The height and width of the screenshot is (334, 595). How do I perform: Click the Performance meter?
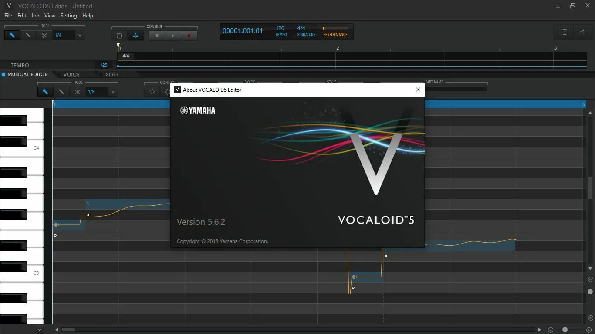point(335,32)
